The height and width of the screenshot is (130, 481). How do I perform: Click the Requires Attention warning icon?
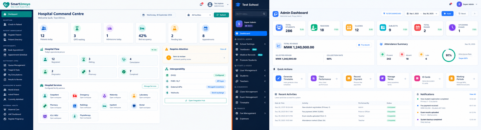click(x=167, y=49)
